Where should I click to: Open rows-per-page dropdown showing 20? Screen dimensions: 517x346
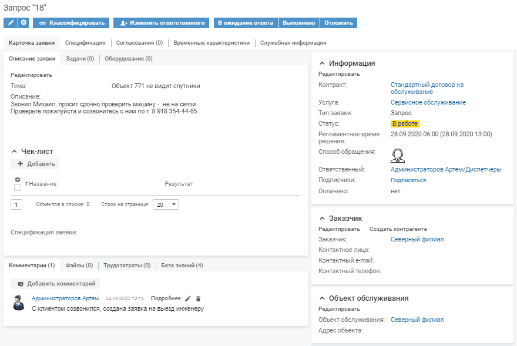pos(166,204)
